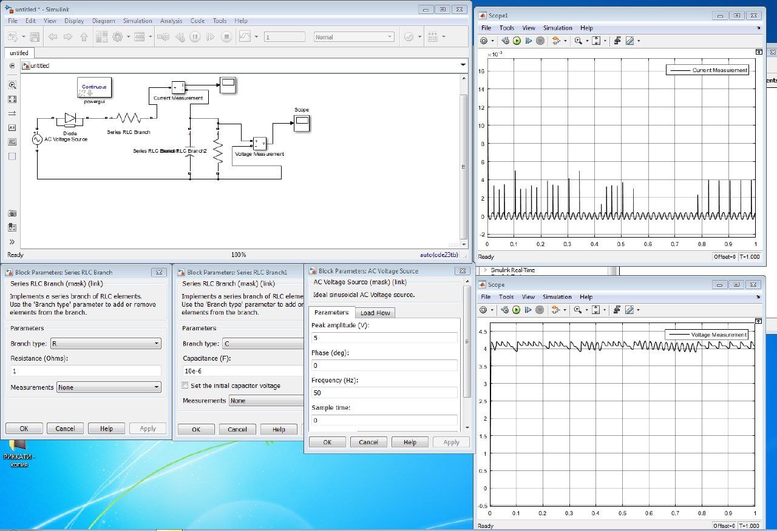Expand Measurements dropdown in Series RLC Branch dialog
The image size is (777, 531).
click(109, 387)
